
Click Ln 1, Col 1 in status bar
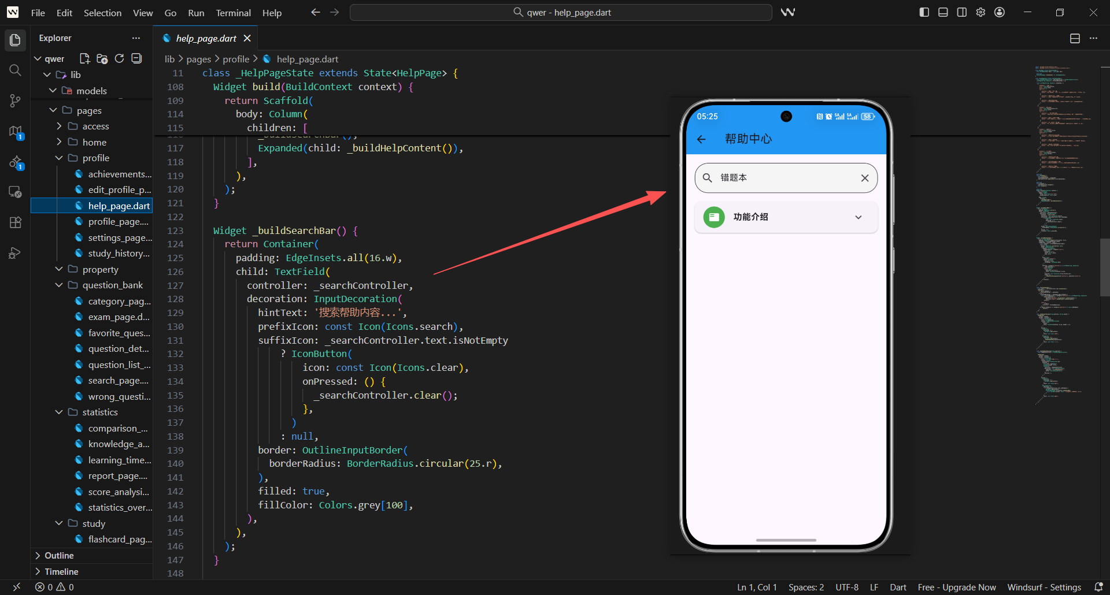click(757, 587)
